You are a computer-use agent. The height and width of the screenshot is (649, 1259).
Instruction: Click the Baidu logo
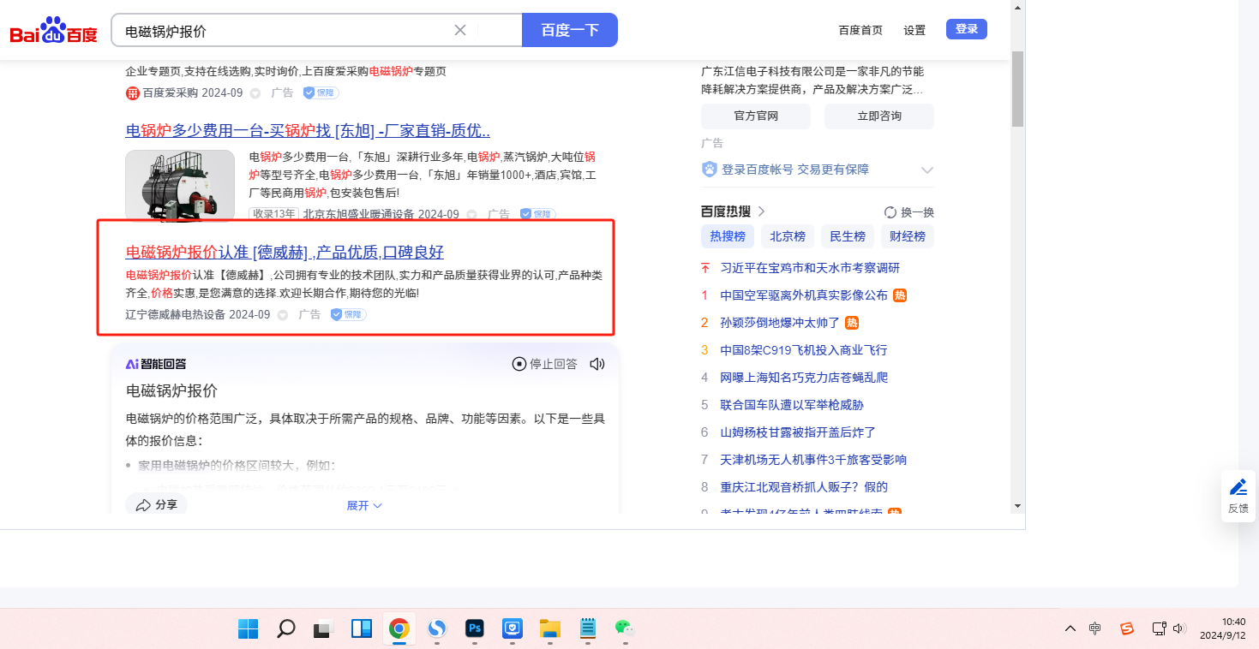point(53,31)
